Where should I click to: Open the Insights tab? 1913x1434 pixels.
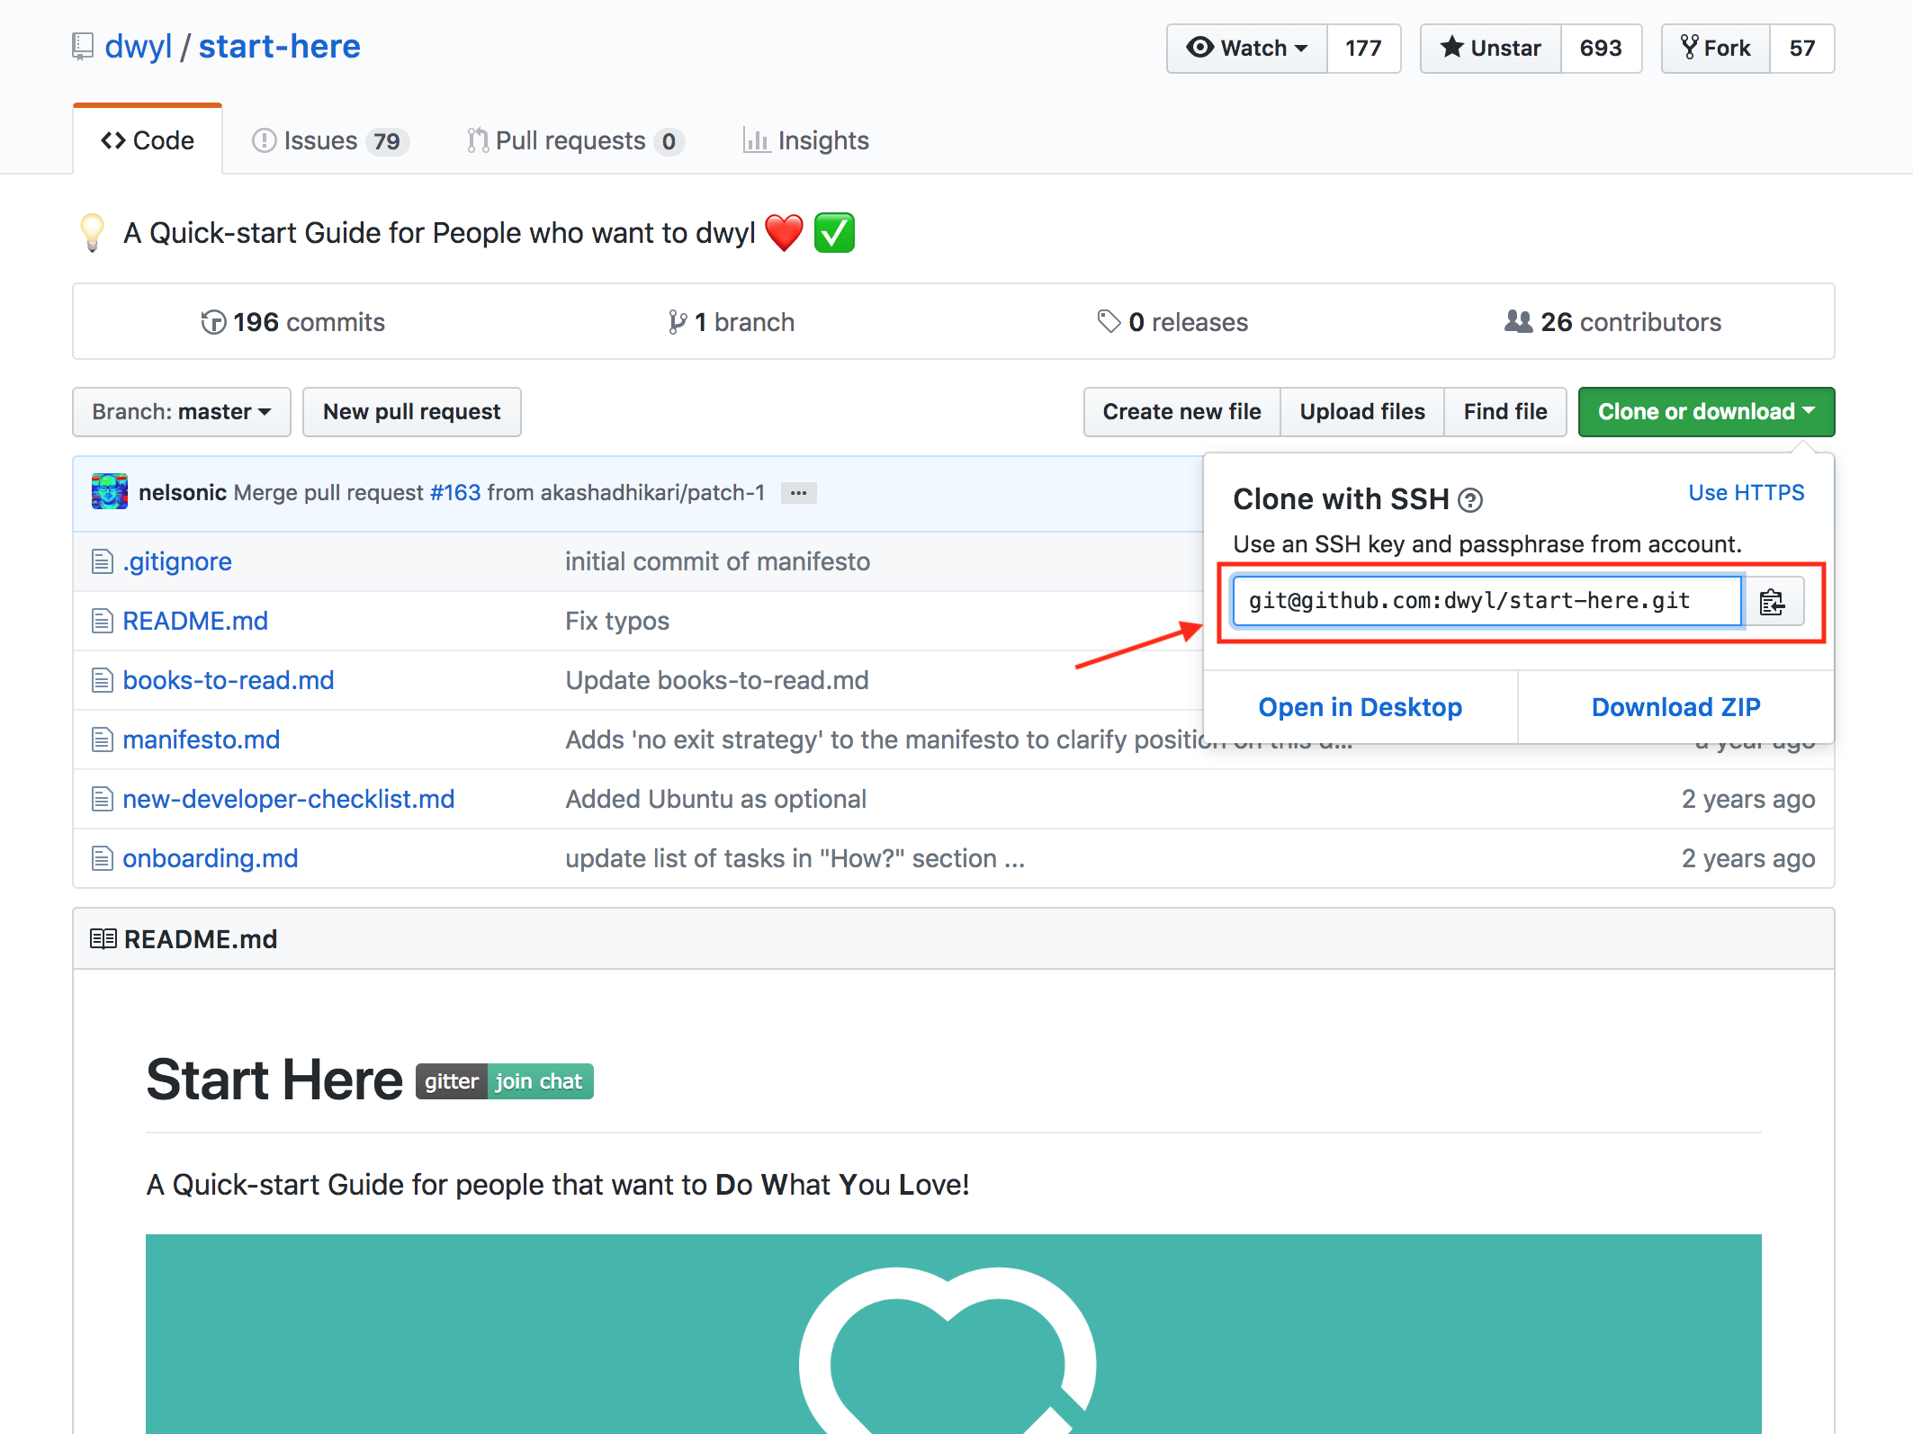coord(806,141)
